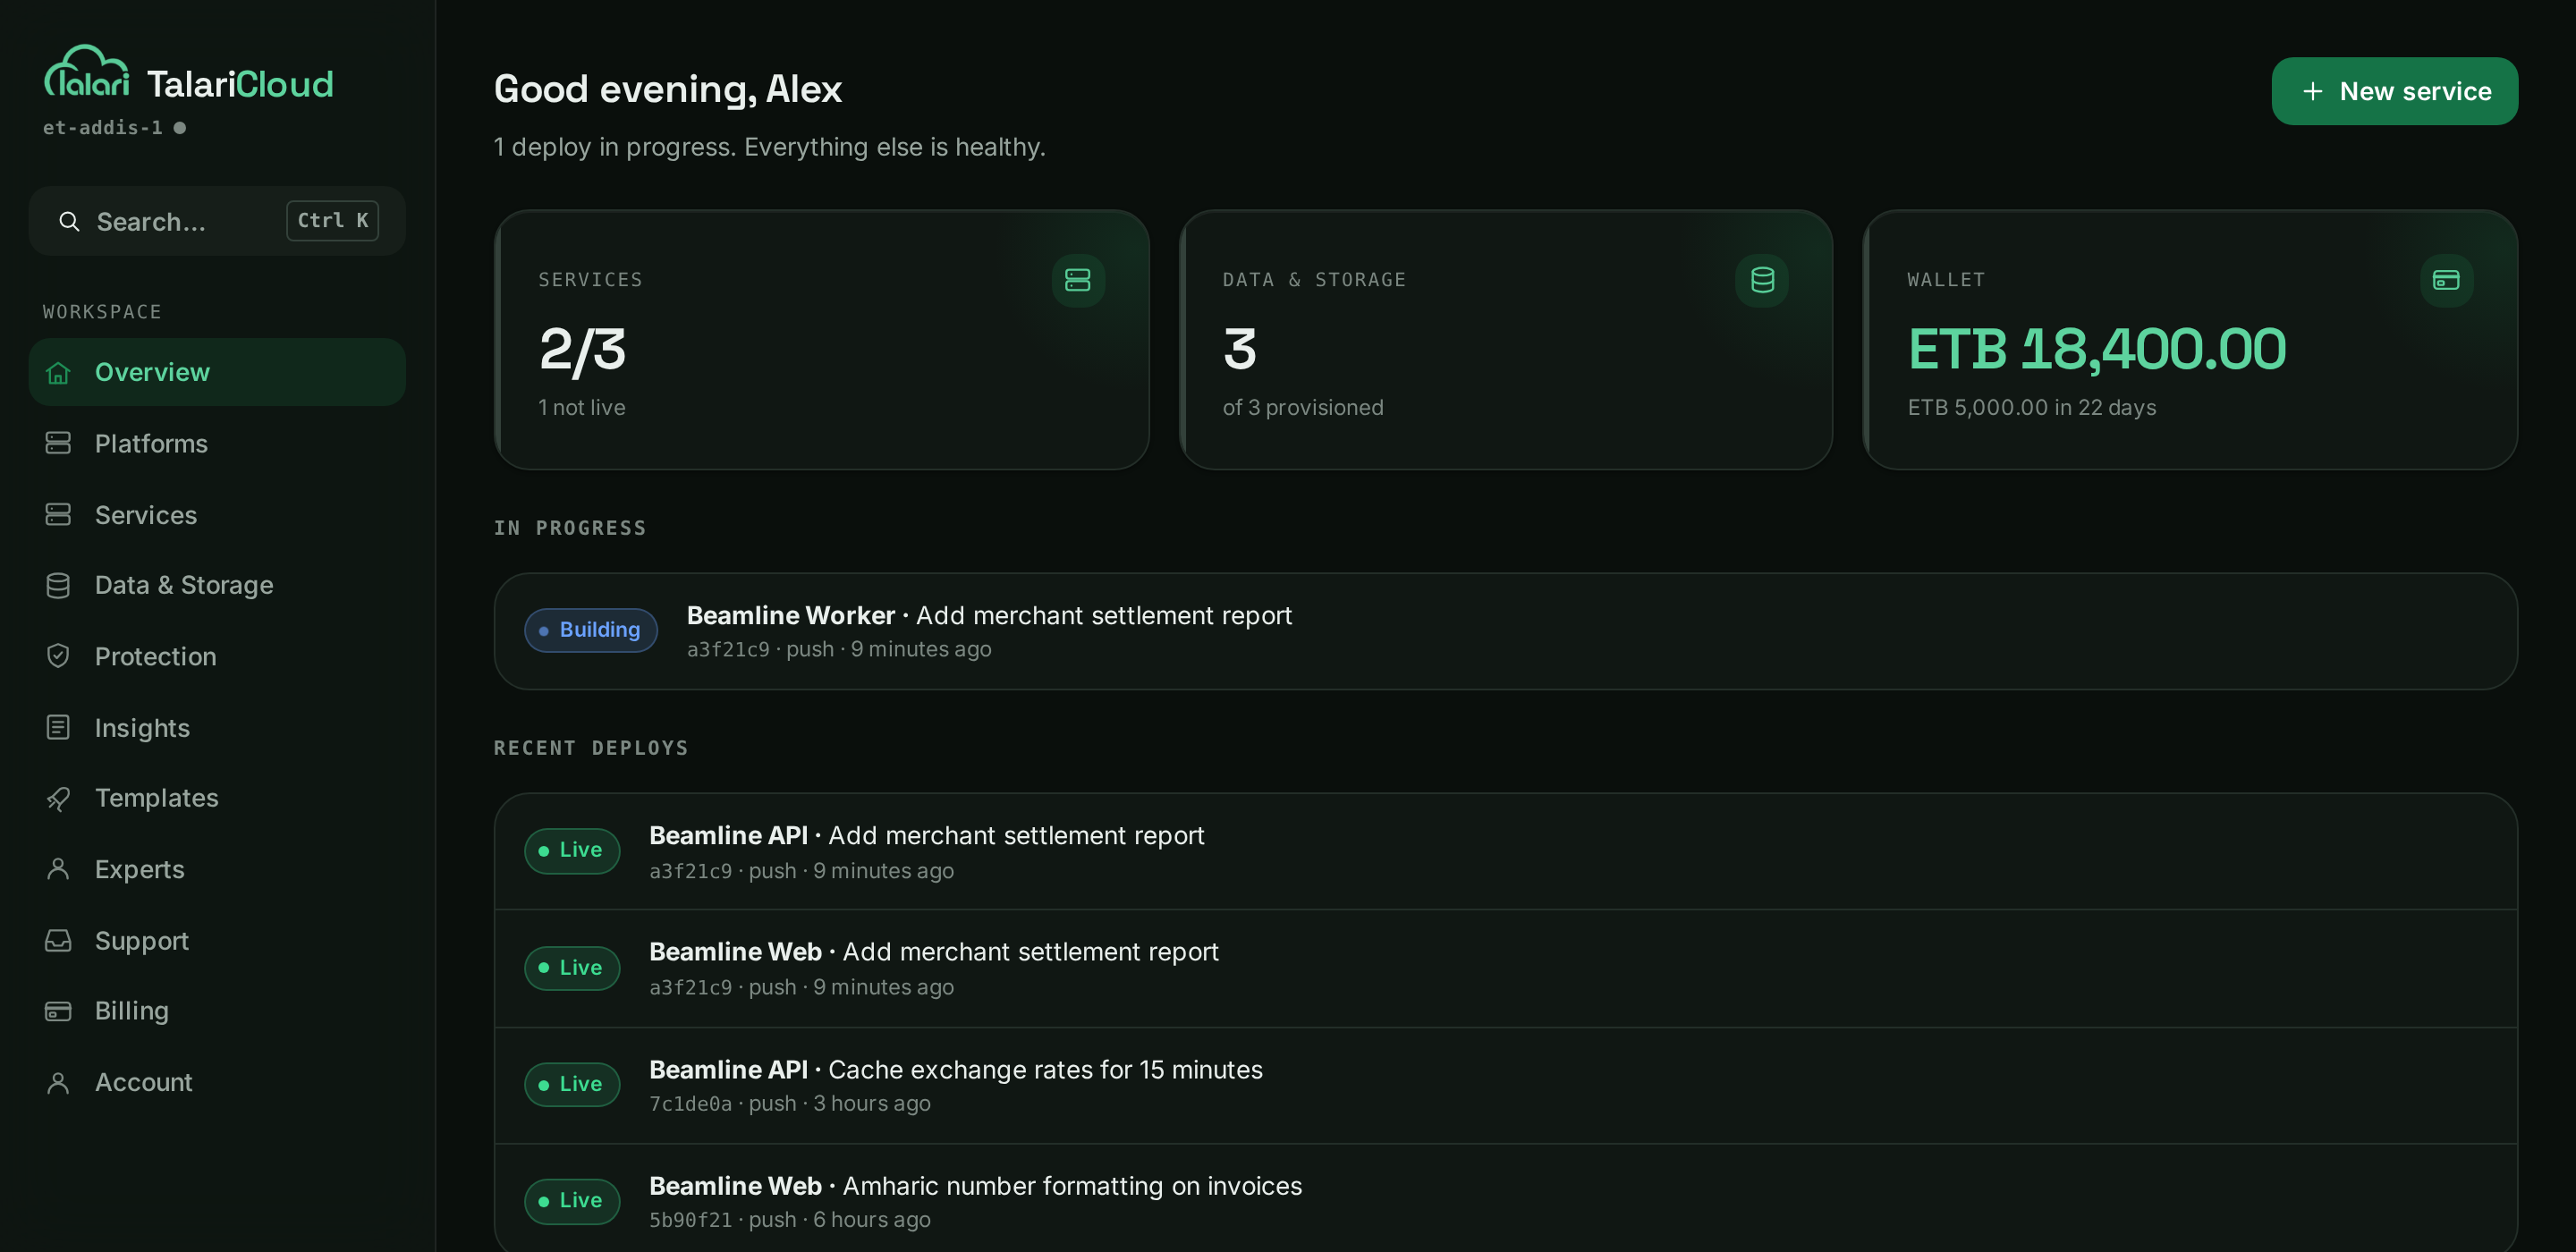
Task: Click Live badge on cache exchange rates row
Action: coord(572,1085)
